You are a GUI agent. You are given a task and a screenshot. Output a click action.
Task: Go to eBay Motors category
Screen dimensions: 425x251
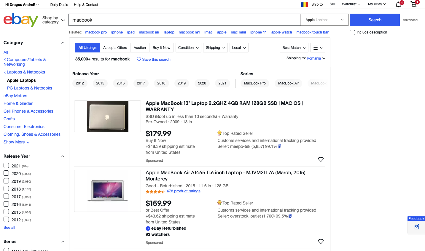coord(15,96)
